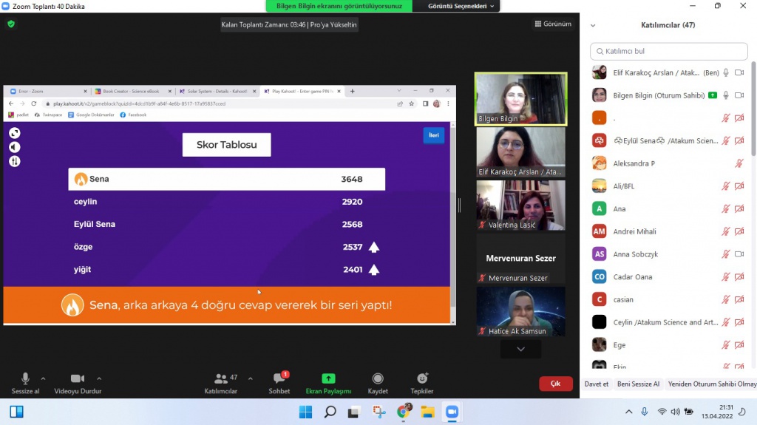Click Beni Sessize Al button
Image resolution: width=757 pixels, height=425 pixels.
[638, 384]
